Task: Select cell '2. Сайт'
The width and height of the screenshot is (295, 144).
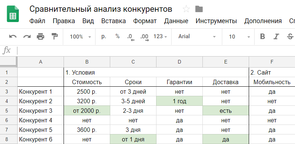Action: [x=272, y=72]
